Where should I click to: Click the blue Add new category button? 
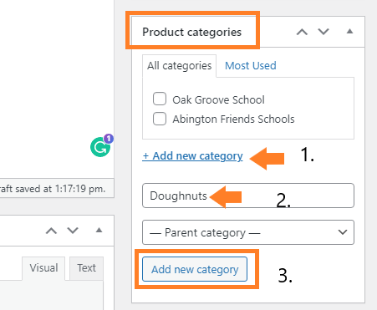tap(195, 269)
